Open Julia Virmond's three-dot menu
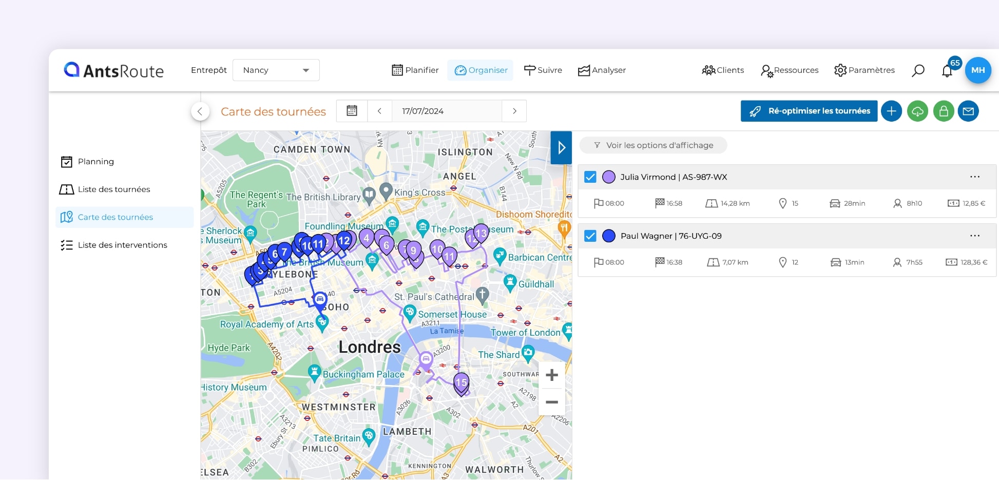This screenshot has width=999, height=480. 974,177
